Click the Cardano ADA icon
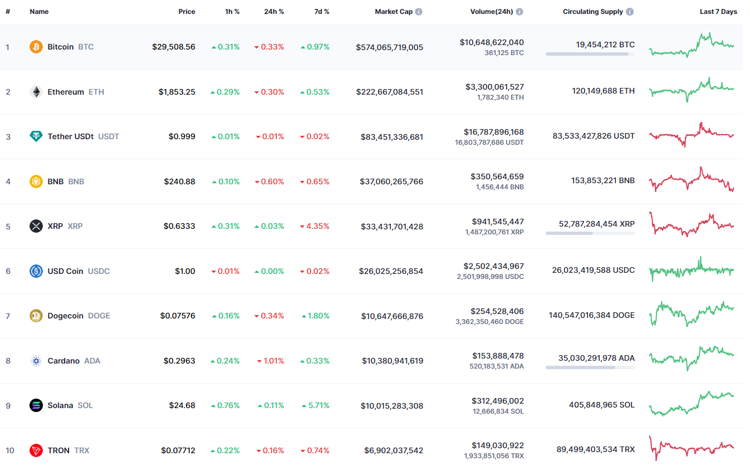Screen dimensions: 750x466 coord(36,361)
